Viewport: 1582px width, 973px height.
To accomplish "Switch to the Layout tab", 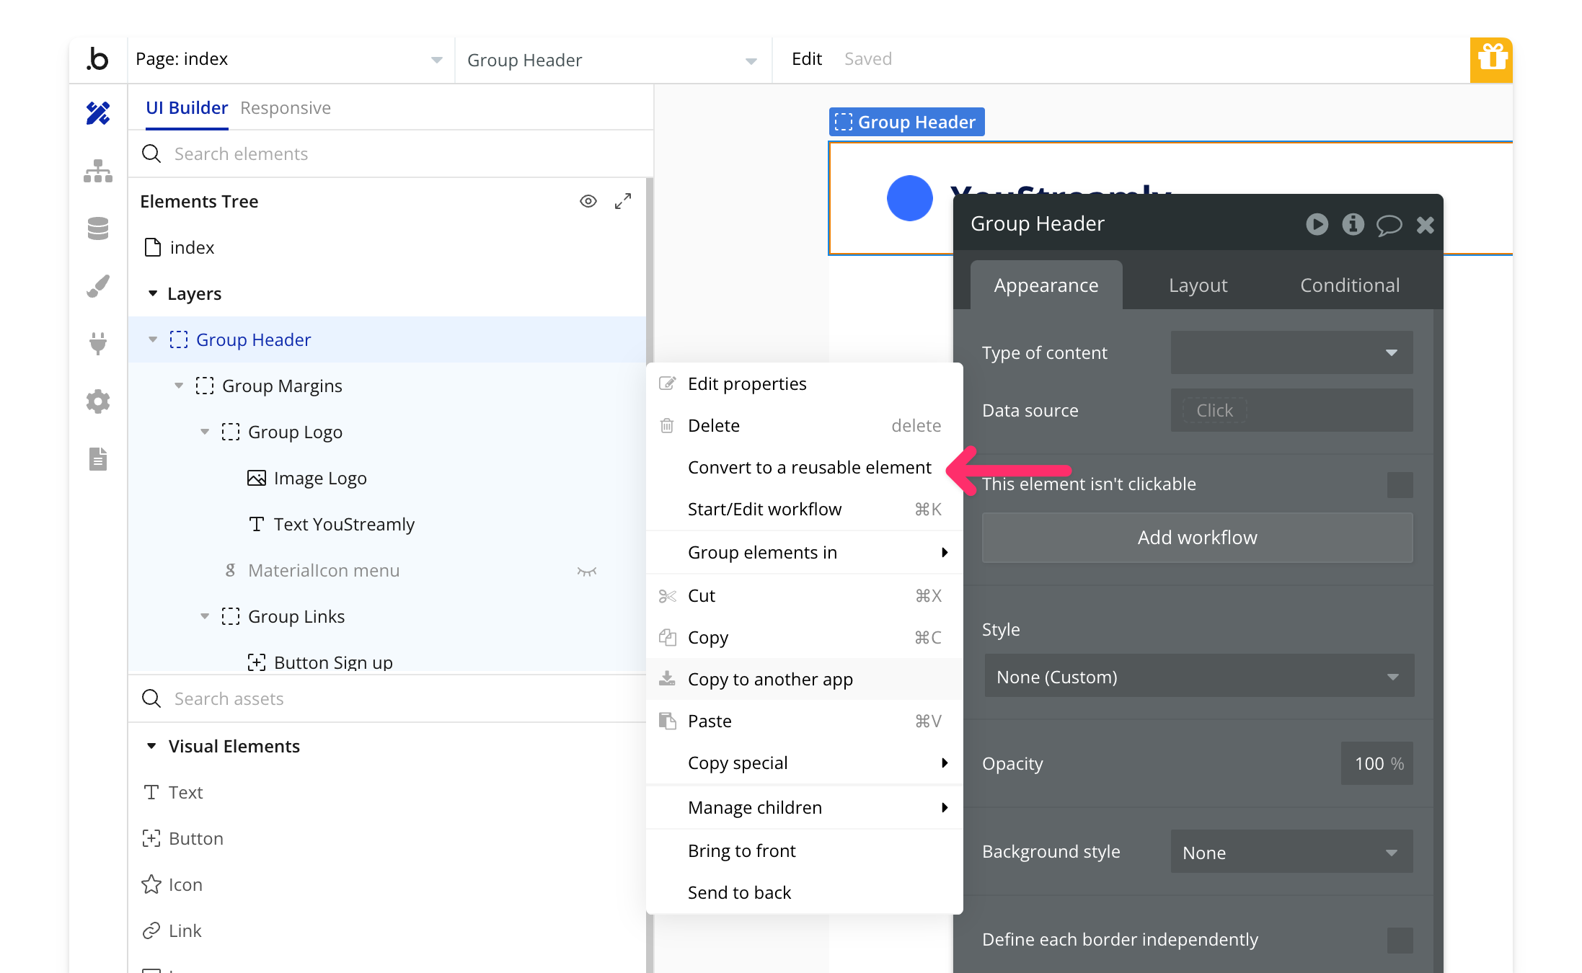I will coord(1198,285).
